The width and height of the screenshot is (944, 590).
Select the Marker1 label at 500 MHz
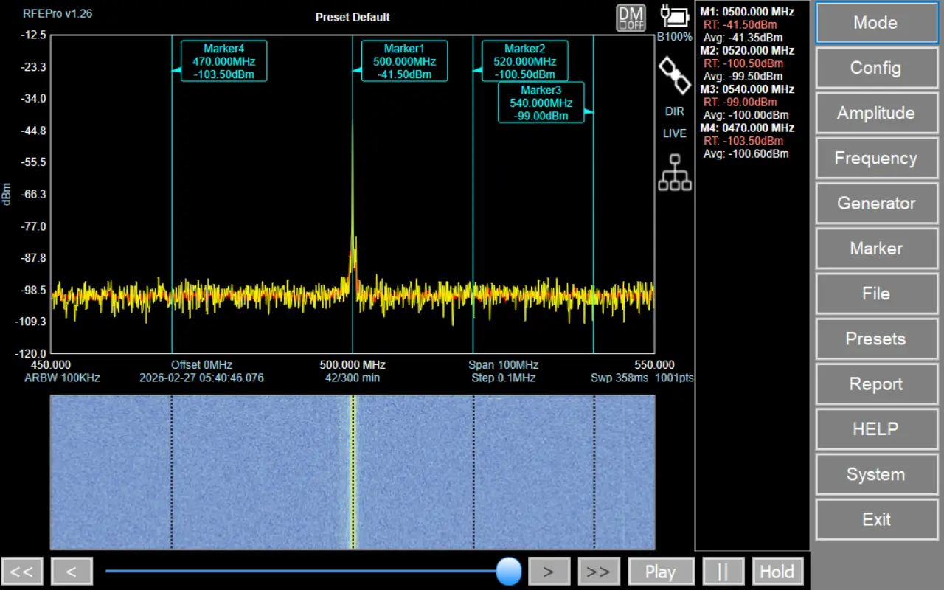pos(404,60)
